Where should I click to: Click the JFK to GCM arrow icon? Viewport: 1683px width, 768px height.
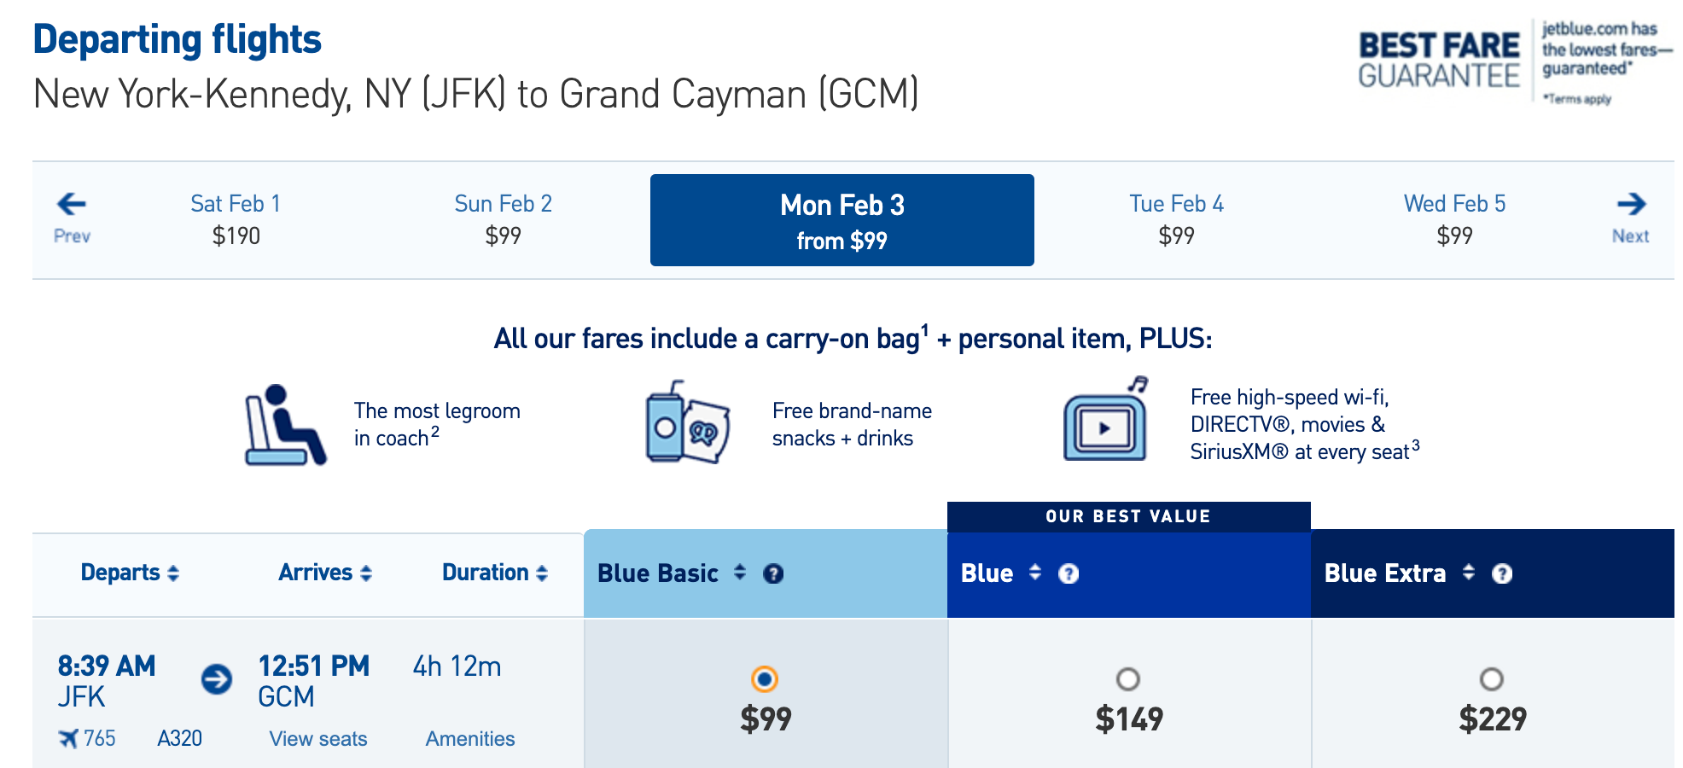pyautogui.click(x=217, y=679)
